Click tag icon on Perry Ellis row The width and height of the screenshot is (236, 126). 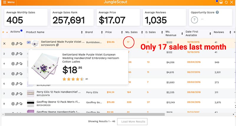pos(21,94)
